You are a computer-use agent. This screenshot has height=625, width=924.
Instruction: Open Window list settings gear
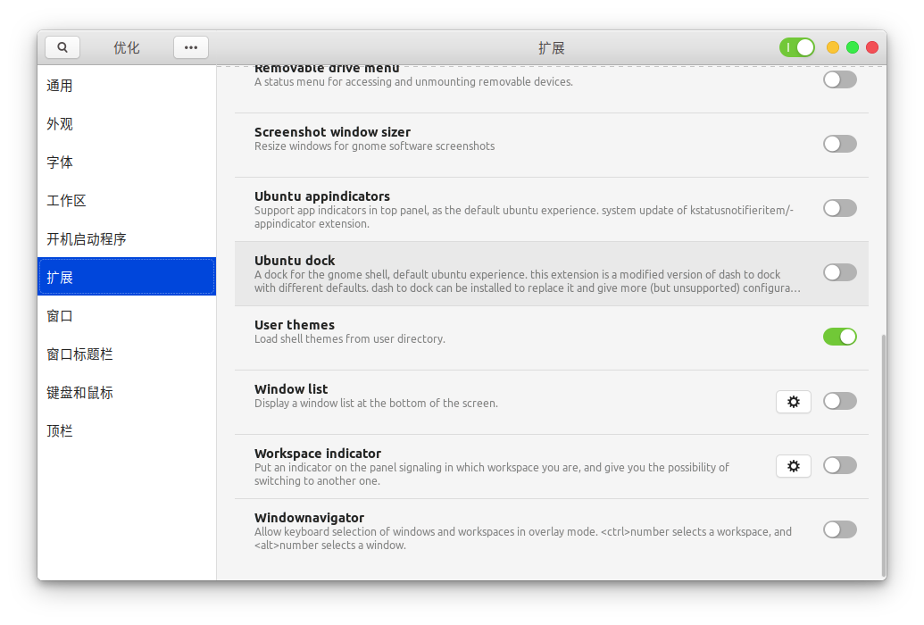(793, 402)
